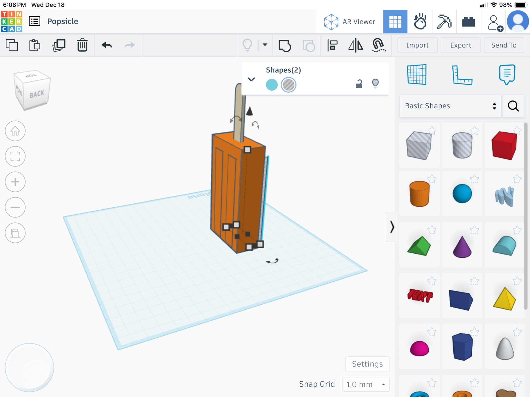Undo the last action
Viewport: 530px width, 397px height.
(107, 45)
